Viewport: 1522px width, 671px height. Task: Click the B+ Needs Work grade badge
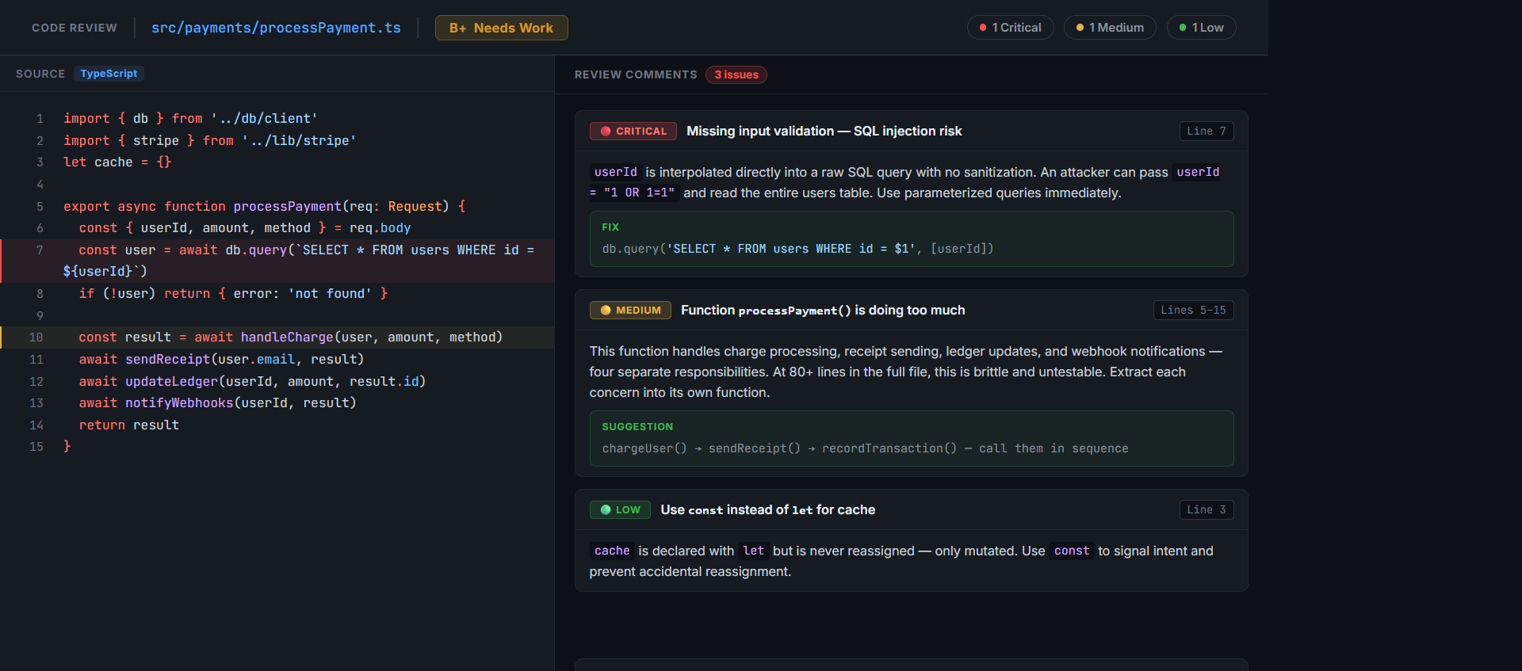tap(501, 28)
